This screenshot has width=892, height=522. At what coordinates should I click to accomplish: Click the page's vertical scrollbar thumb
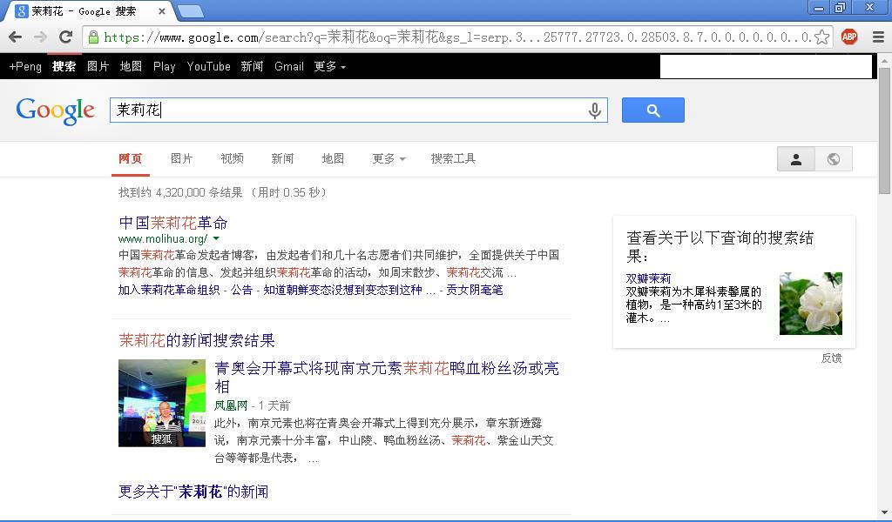[885, 130]
